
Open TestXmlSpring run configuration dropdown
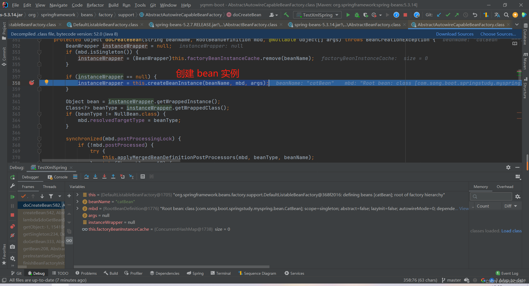click(x=317, y=15)
